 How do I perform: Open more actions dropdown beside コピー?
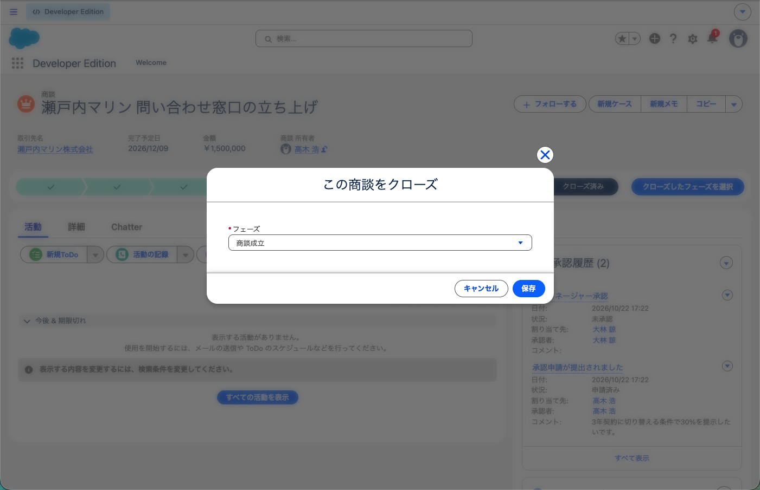[x=734, y=104]
